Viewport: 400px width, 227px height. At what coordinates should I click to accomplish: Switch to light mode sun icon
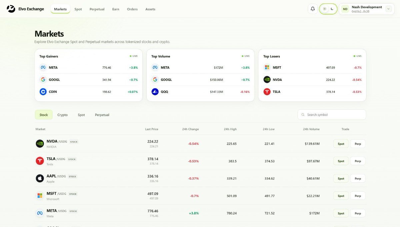324,9
